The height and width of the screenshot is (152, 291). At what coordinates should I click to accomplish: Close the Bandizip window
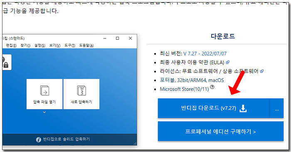(130, 38)
